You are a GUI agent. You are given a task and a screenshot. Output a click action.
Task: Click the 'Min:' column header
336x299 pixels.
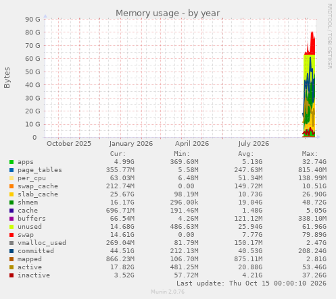click(x=182, y=154)
